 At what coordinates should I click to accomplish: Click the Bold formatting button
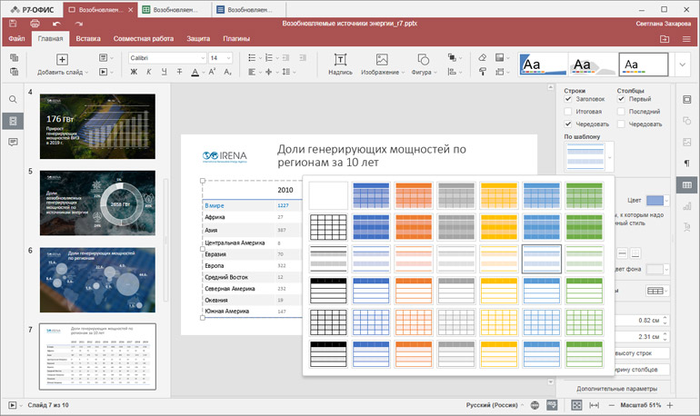(134, 72)
